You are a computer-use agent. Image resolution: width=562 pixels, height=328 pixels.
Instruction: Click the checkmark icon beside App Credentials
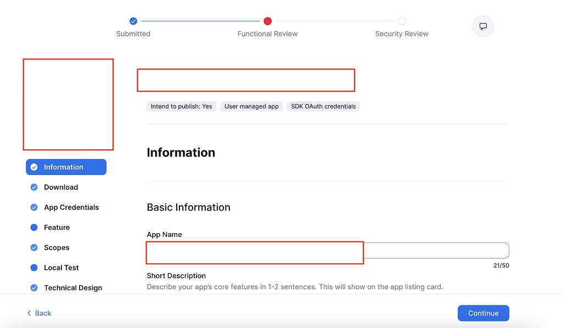(35, 207)
